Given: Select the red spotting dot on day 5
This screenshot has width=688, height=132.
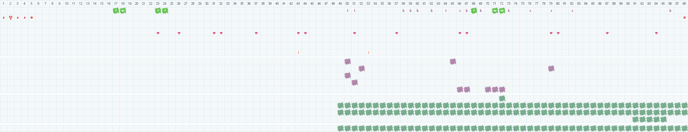Looking at the screenshot, I should pos(32,17).
